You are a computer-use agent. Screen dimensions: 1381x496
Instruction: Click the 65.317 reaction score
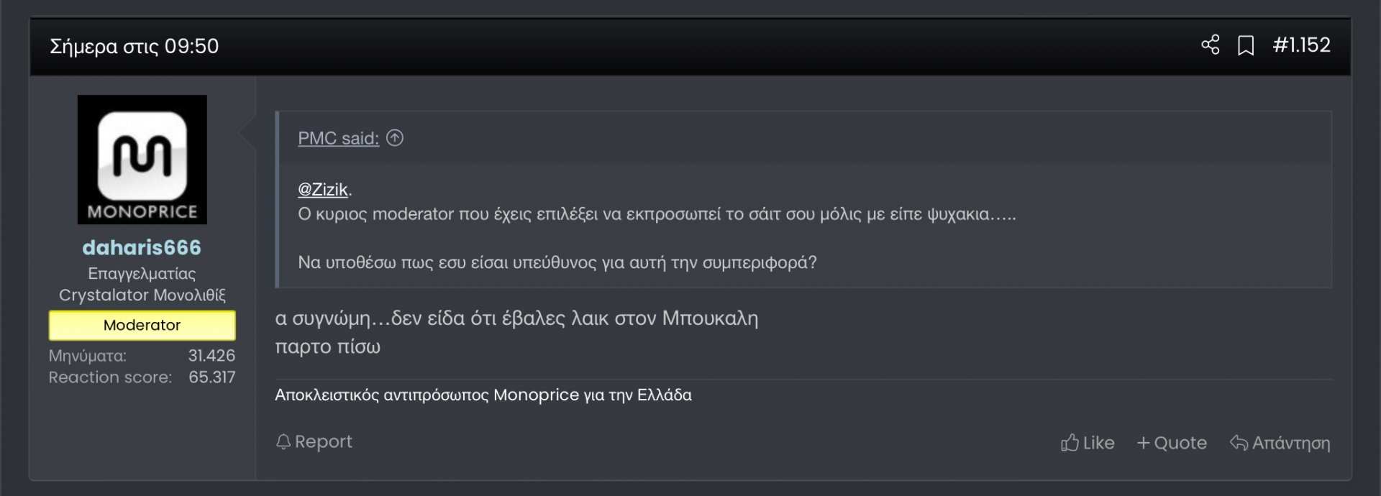click(x=211, y=377)
